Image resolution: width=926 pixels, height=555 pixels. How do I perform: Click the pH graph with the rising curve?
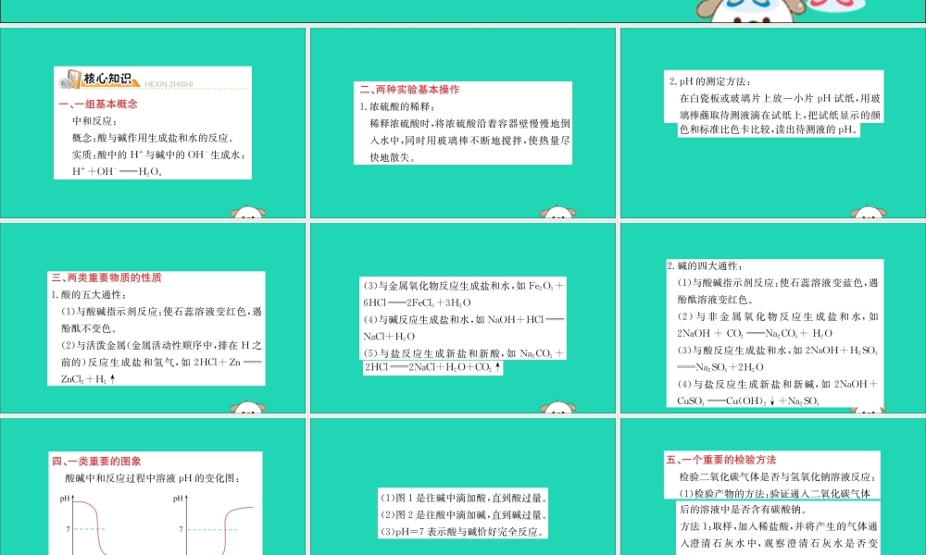tap(214, 524)
